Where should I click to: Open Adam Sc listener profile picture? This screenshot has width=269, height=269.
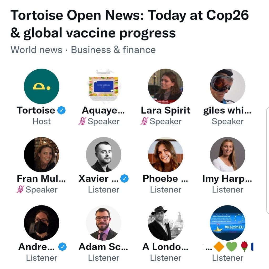[104, 223]
